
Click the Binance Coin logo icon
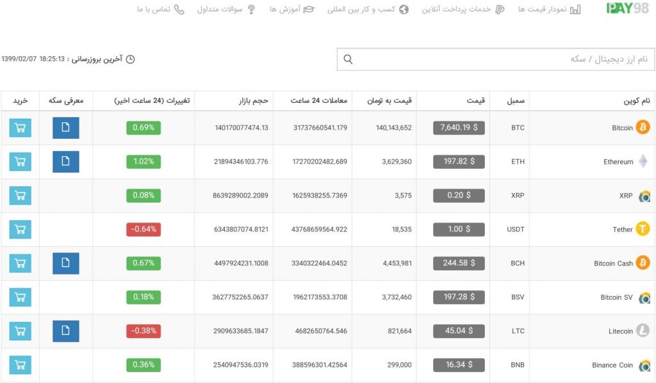644,365
